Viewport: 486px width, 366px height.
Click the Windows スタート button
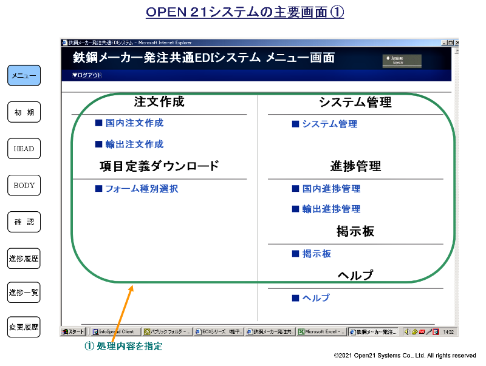click(73, 331)
